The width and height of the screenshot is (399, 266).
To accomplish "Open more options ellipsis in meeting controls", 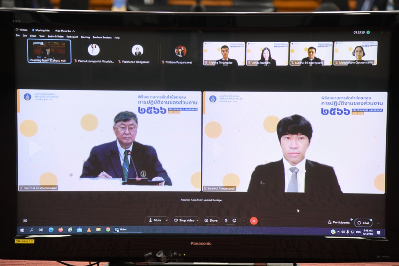I will pos(244,221).
